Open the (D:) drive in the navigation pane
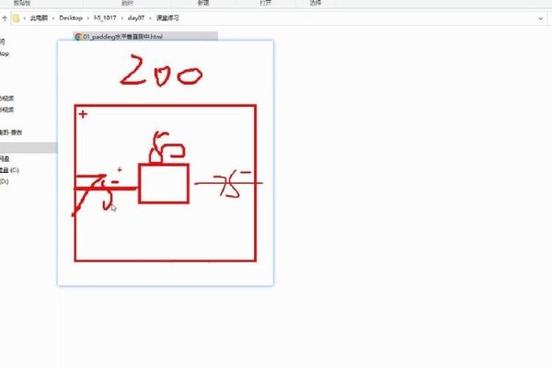This screenshot has width=552, height=368. (x=6, y=182)
